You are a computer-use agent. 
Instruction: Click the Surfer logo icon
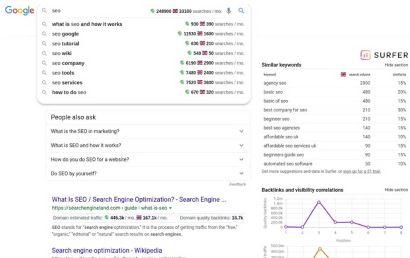coord(365,55)
